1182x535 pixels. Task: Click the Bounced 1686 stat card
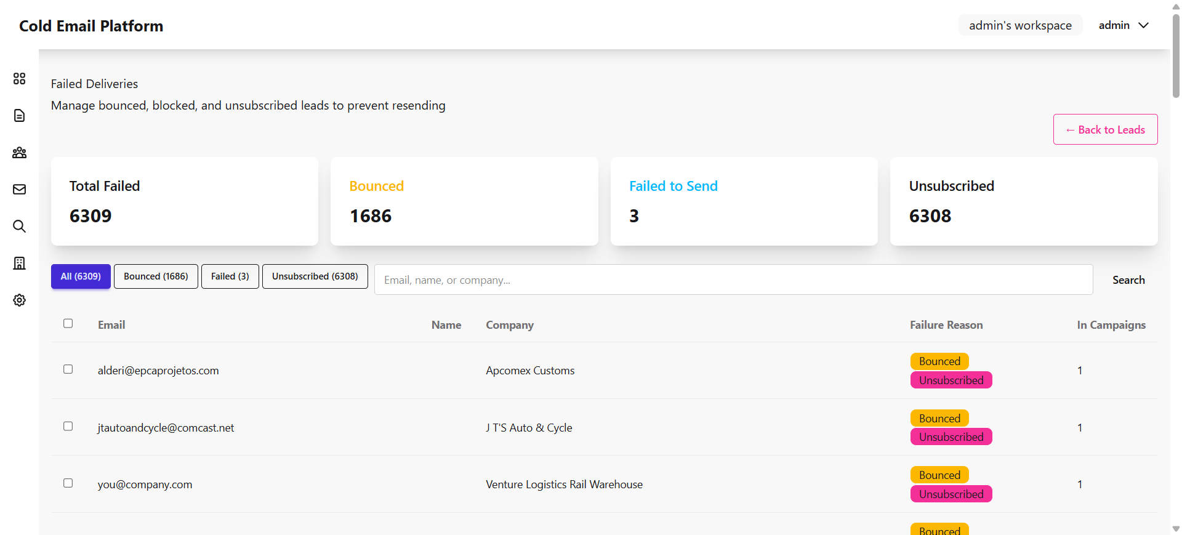click(464, 201)
